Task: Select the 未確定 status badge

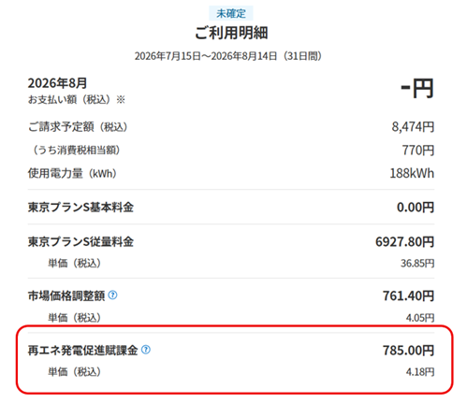Action: [x=231, y=13]
